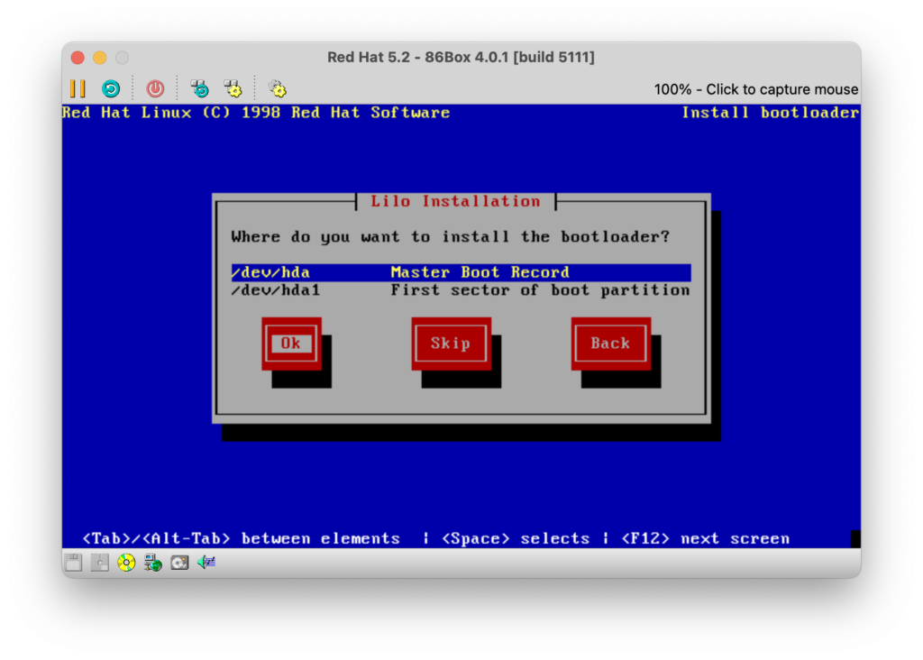Click the Red Hat 5.2 86Box window title
The height and width of the screenshot is (660, 923).
461,57
